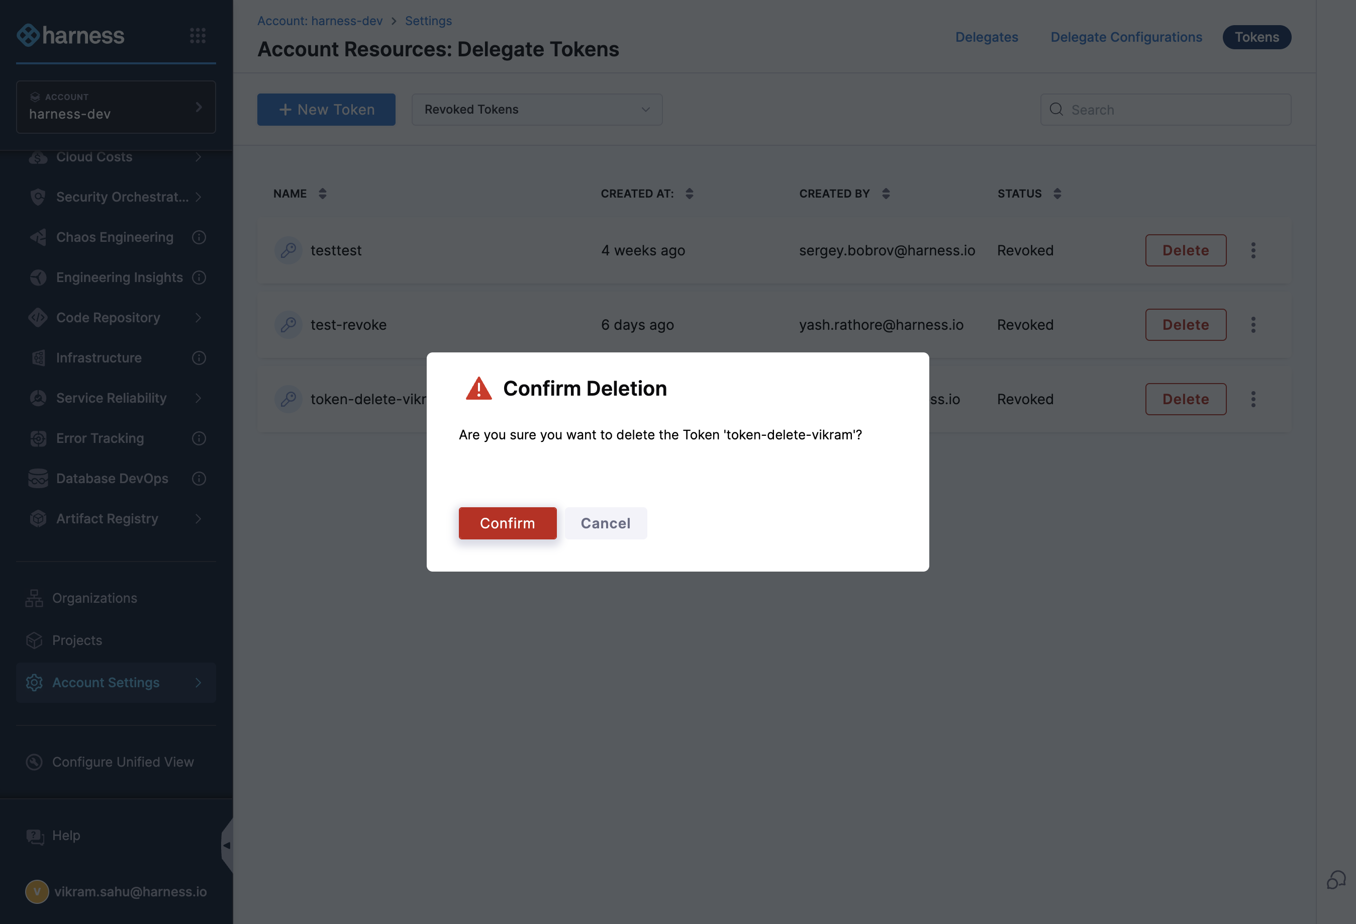Click Engineering Insights info icon
Screen dimensions: 1356x924
(199, 278)
